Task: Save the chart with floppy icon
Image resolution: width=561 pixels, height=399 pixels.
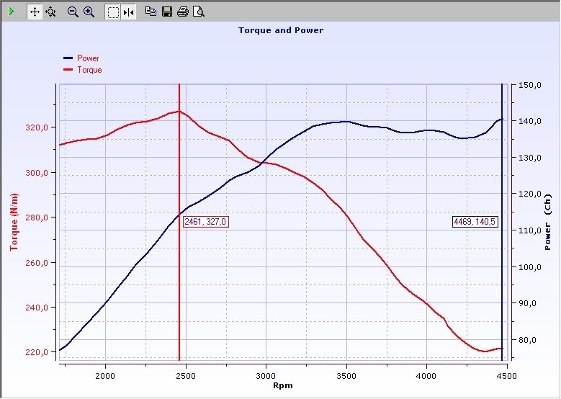Action: pyautogui.click(x=167, y=12)
